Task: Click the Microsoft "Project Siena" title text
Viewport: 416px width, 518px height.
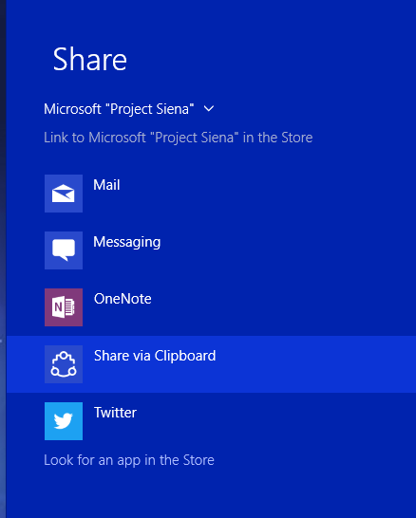Action: pos(119,109)
